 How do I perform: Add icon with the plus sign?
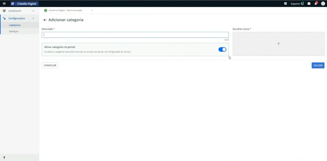(278, 44)
